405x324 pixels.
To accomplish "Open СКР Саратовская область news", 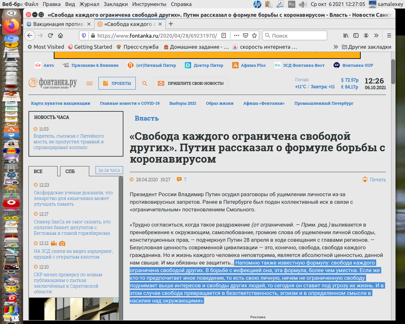I will tap(68, 283).
